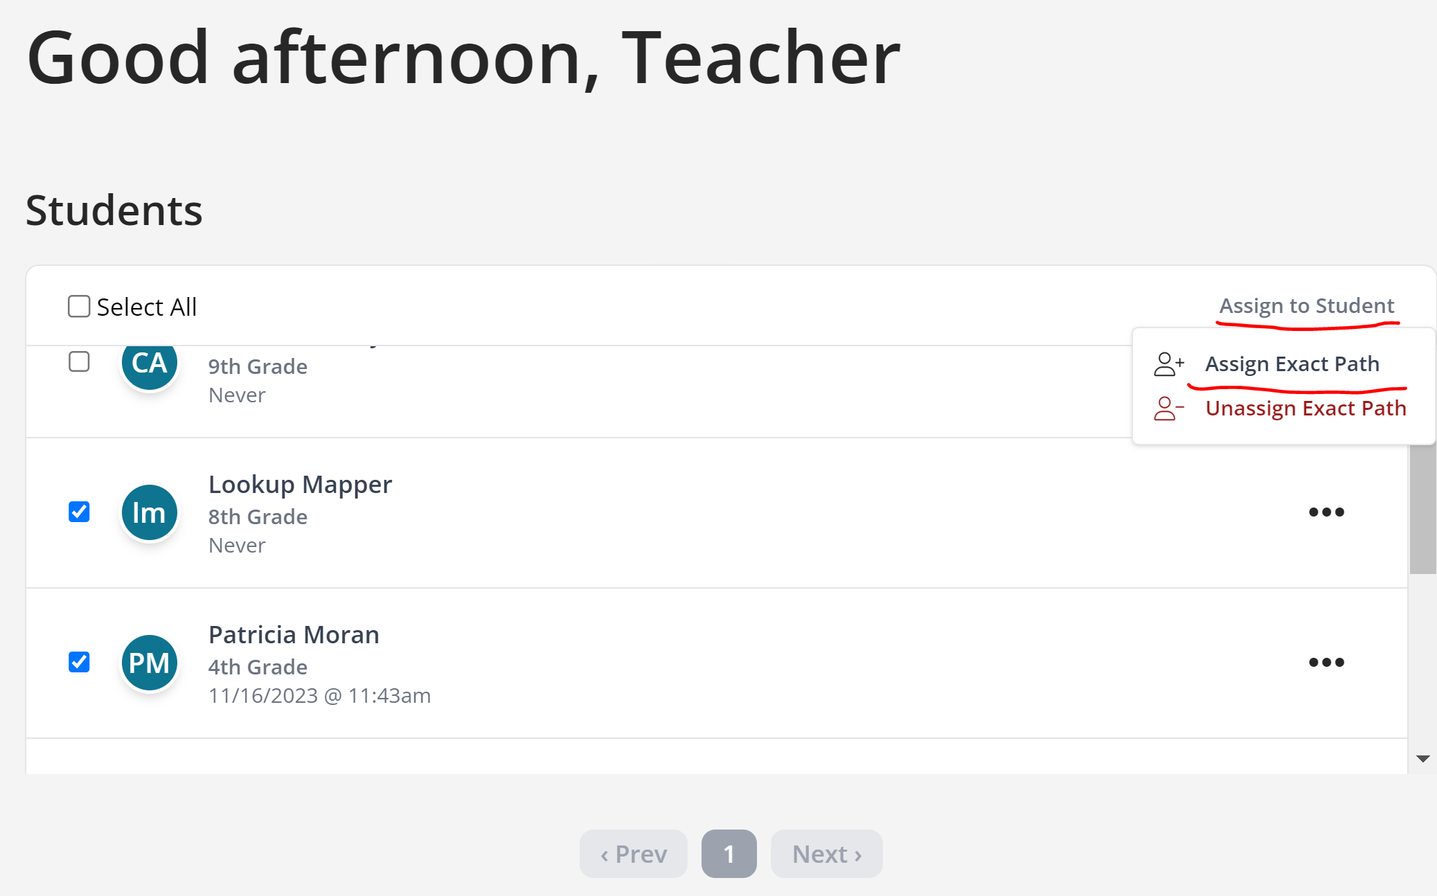This screenshot has width=1437, height=896.
Task: Go to the Next page
Action: click(827, 854)
